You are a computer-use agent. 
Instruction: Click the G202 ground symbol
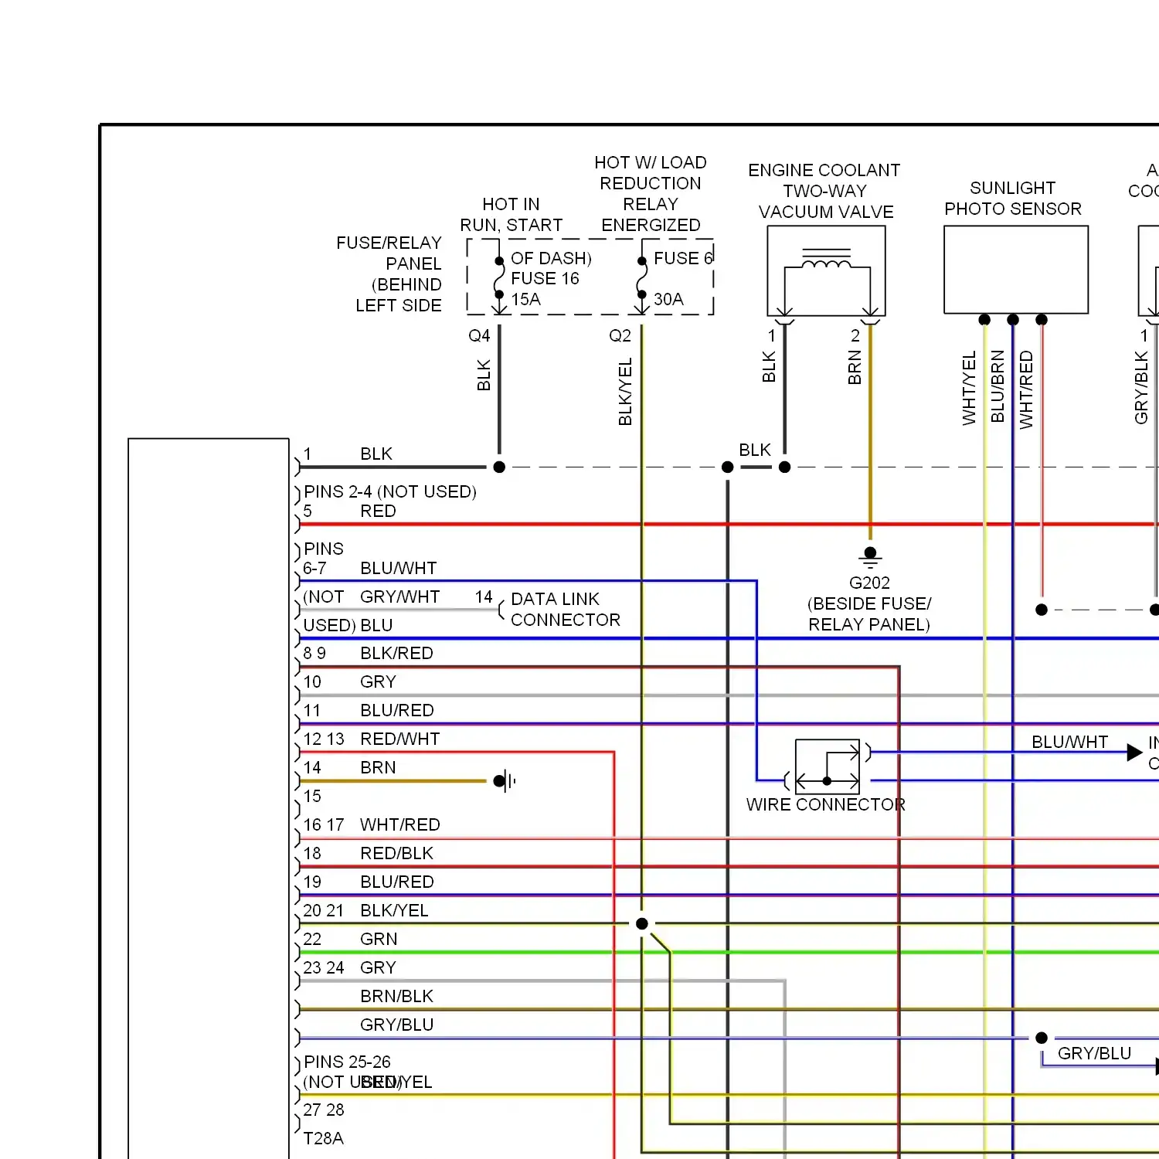(870, 557)
